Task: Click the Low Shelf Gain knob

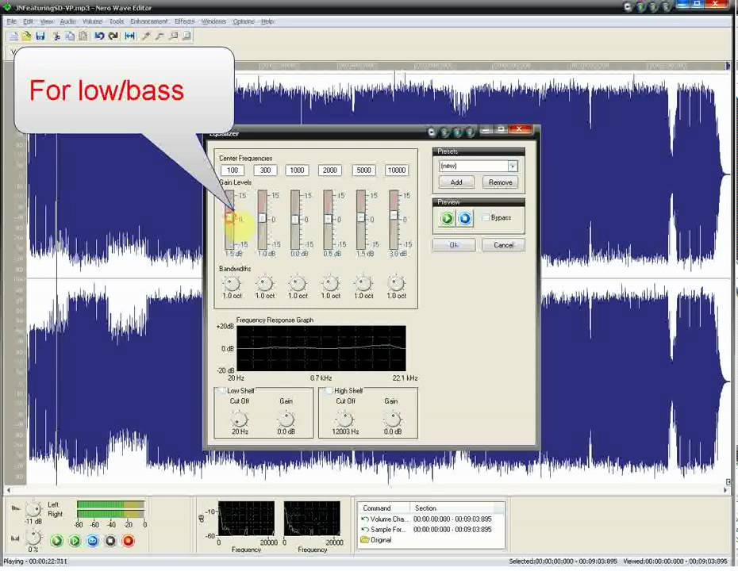Action: (x=286, y=419)
